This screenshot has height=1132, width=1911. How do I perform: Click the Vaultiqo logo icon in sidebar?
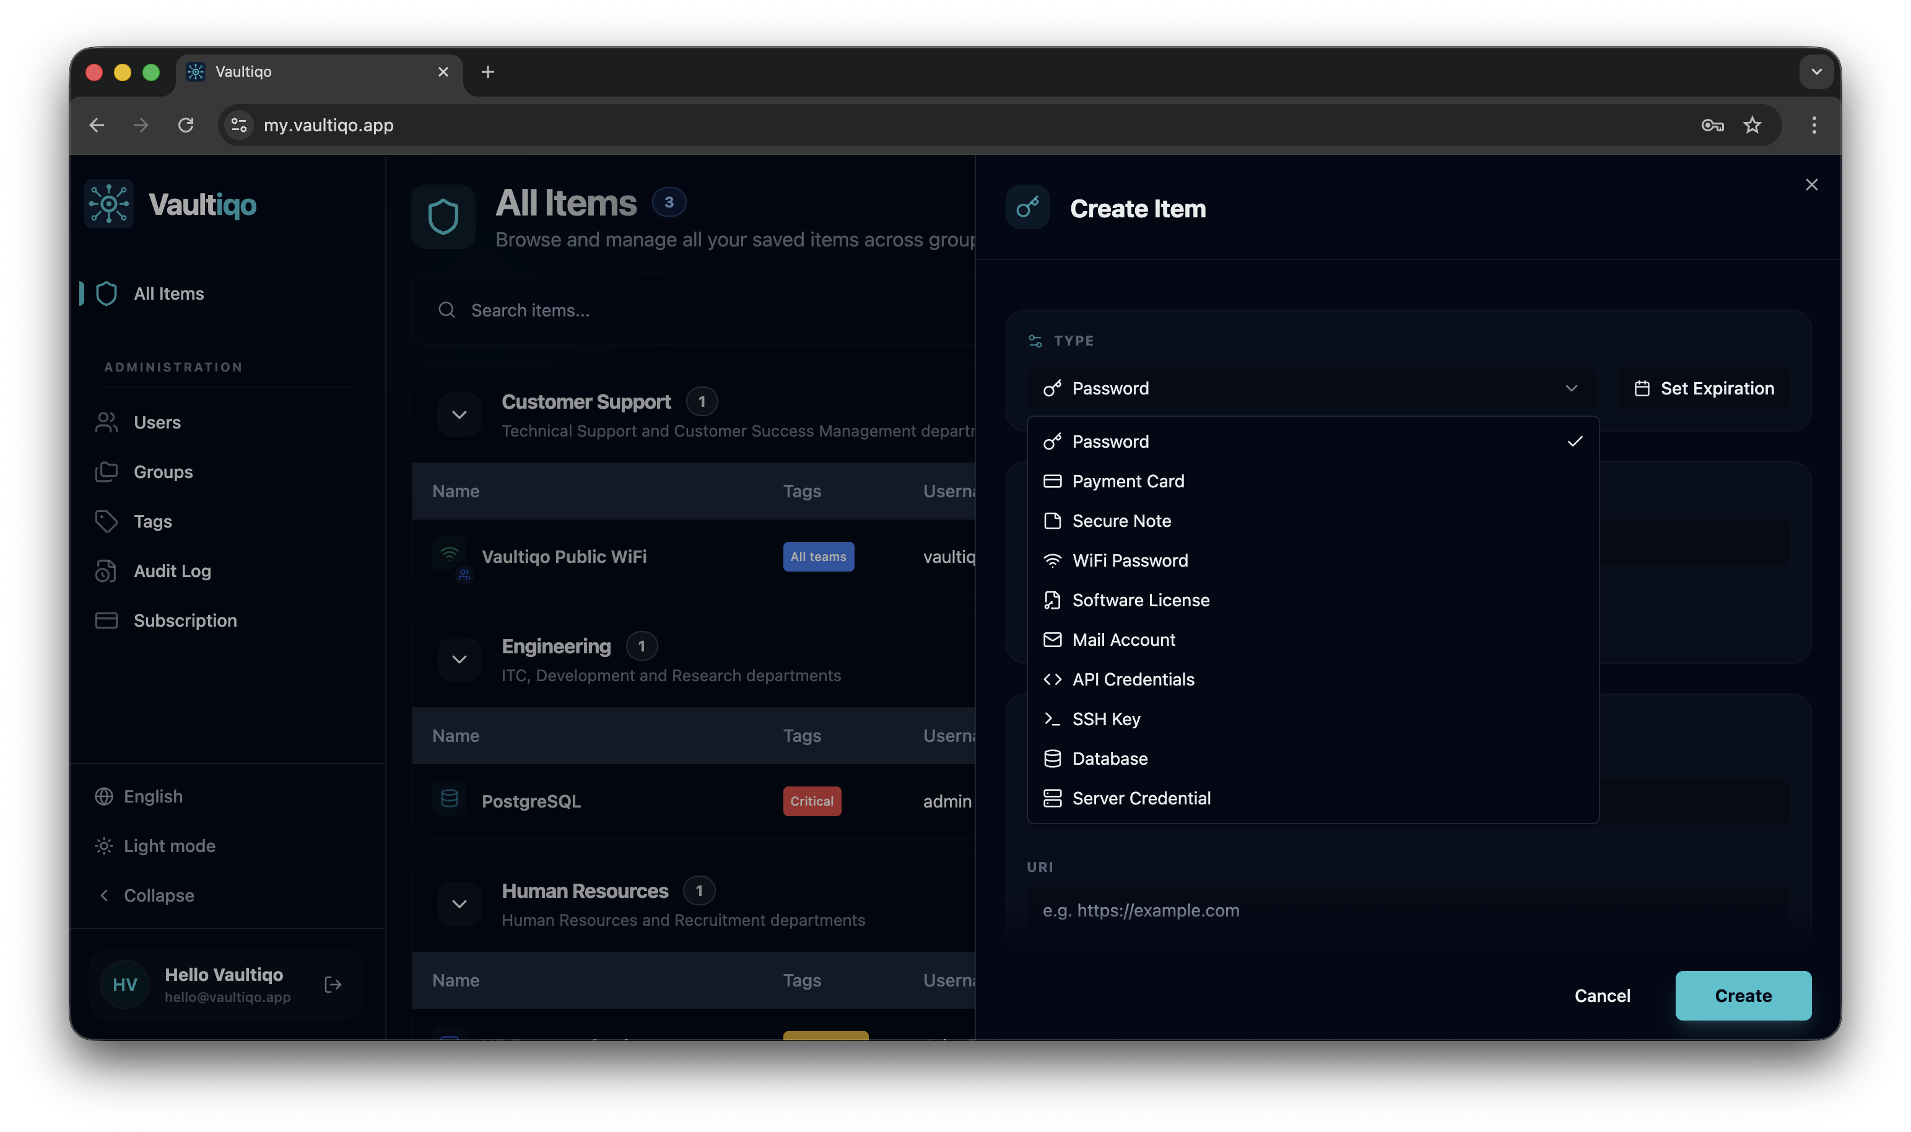pos(109,204)
